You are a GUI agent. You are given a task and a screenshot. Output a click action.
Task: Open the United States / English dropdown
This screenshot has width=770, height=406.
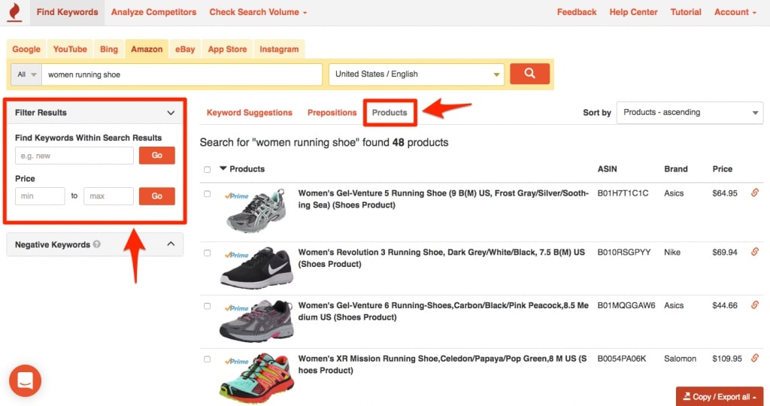(417, 74)
